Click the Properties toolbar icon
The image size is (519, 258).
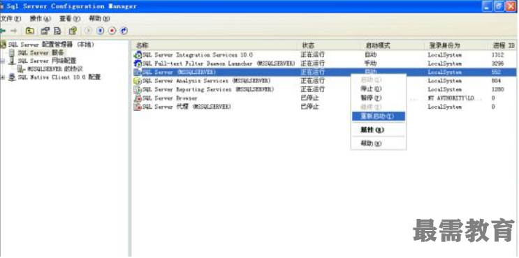(45, 31)
